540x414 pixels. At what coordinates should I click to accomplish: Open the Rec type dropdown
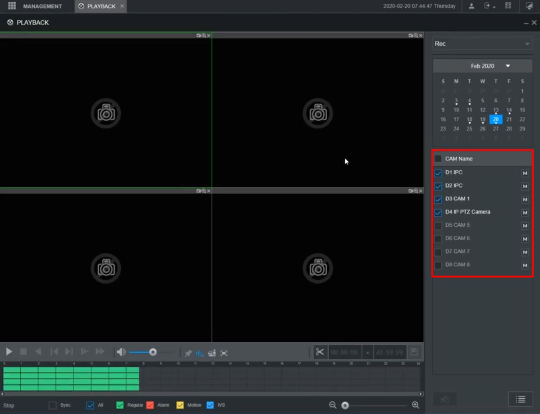point(482,44)
